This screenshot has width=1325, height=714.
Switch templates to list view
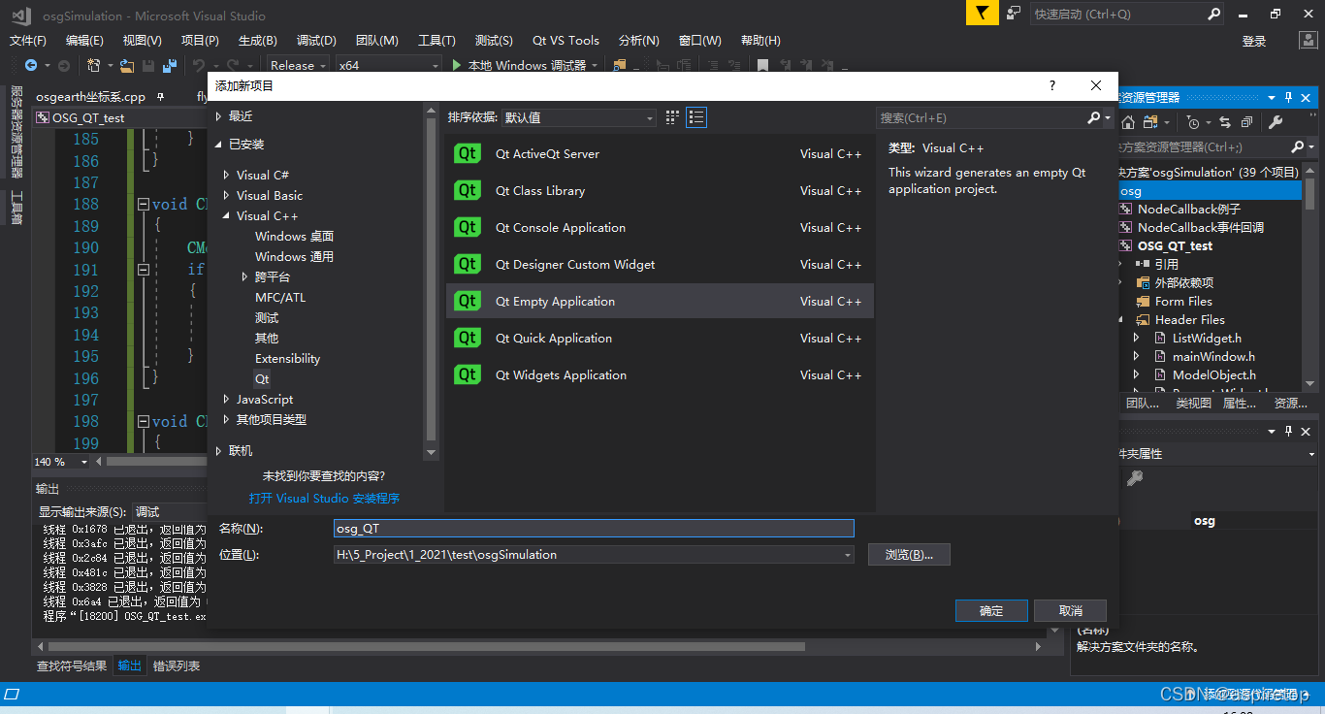(696, 117)
